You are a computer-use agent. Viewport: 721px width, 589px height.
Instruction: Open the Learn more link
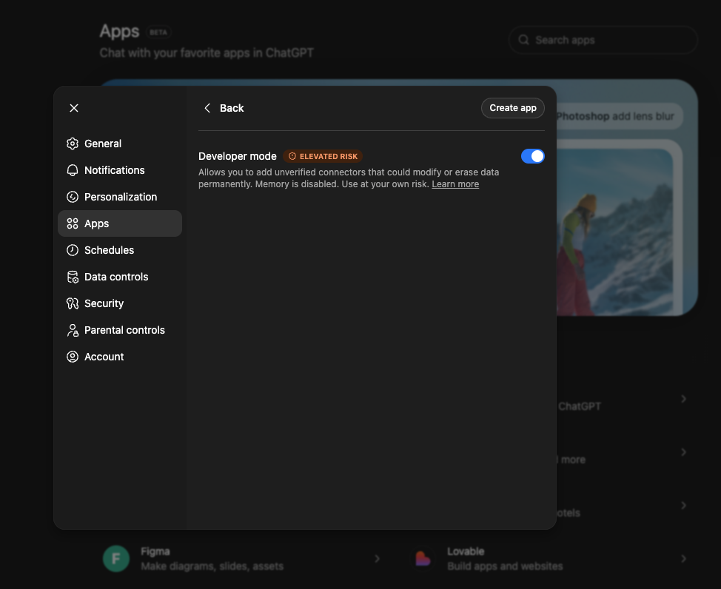pos(455,184)
